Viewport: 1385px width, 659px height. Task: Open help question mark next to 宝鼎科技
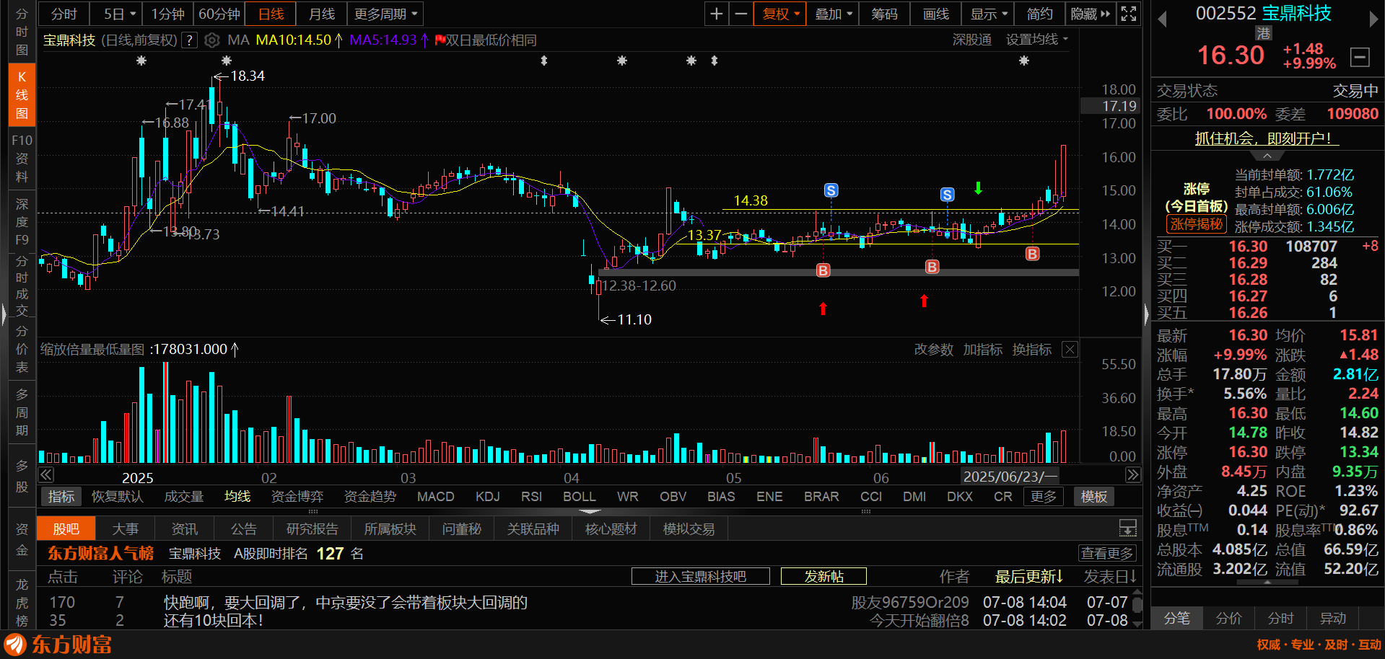click(189, 40)
